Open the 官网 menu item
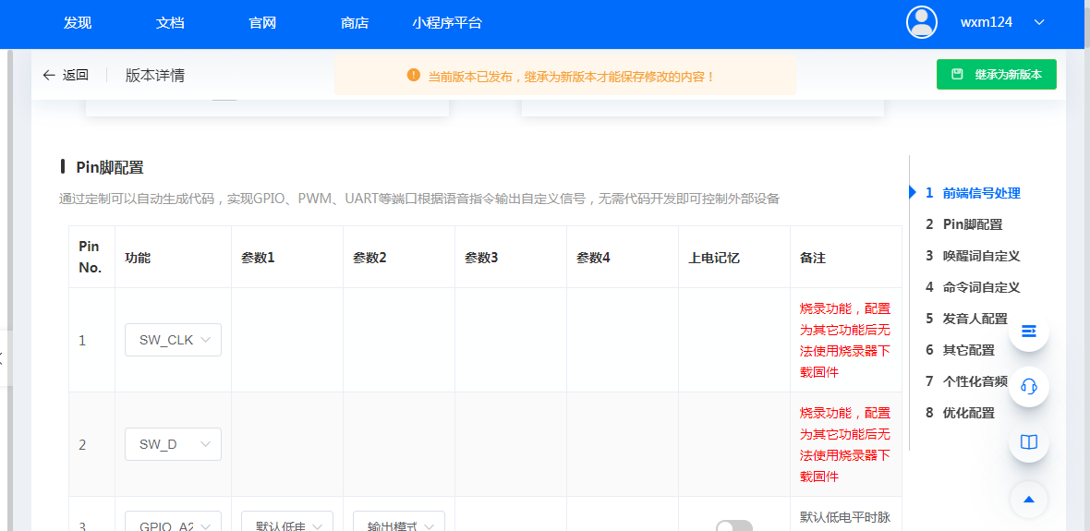The width and height of the screenshot is (1090, 531). (262, 23)
